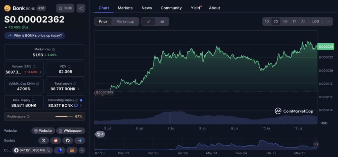The image size is (338, 157).
Task: Click the $2.09B FDV value
Action: point(66,72)
